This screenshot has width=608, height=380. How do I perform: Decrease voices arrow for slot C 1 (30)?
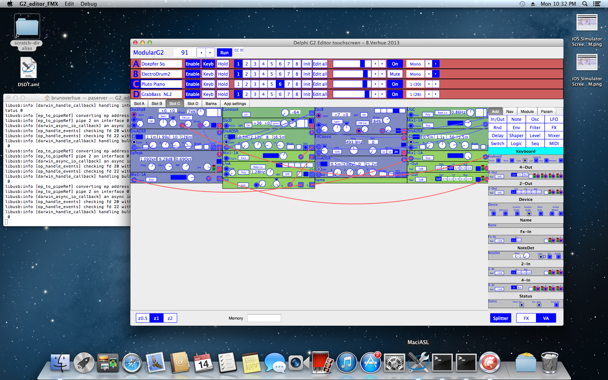tap(429, 84)
